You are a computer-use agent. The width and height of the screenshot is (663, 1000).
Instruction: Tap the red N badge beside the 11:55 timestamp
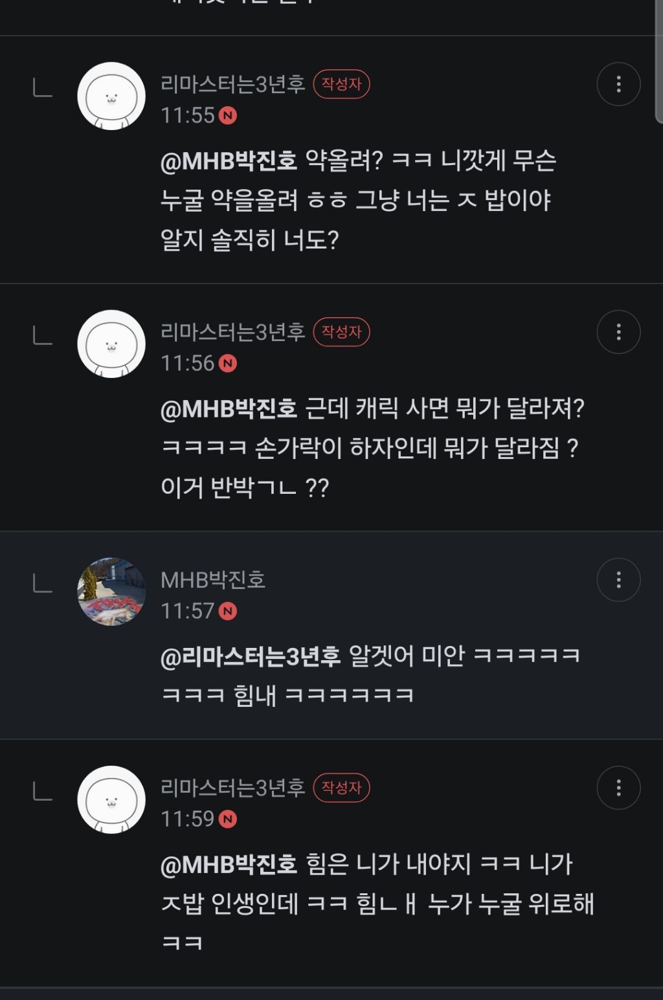(x=228, y=116)
